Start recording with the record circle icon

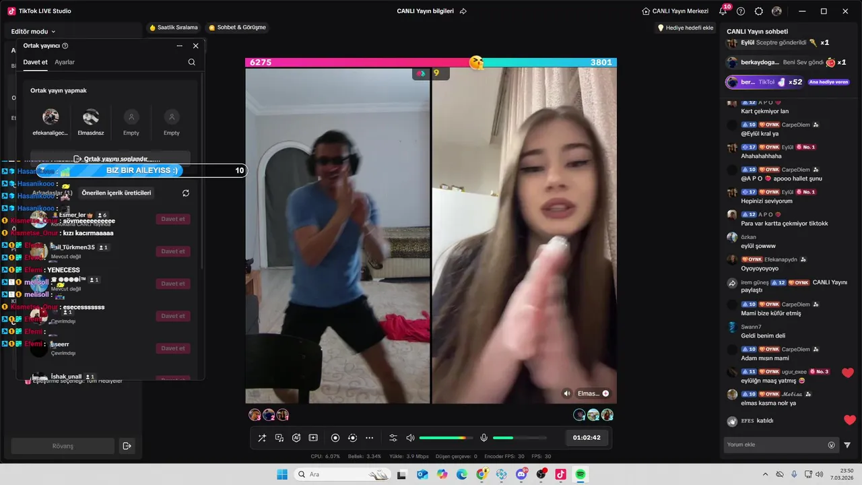[335, 438]
